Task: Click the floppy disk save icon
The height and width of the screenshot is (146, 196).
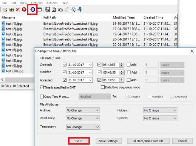Action: pyautogui.click(x=48, y=9)
